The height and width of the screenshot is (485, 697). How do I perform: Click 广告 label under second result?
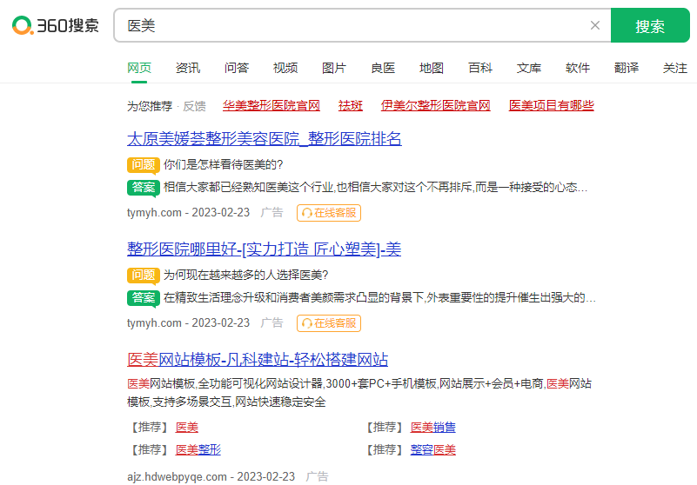[x=272, y=322]
